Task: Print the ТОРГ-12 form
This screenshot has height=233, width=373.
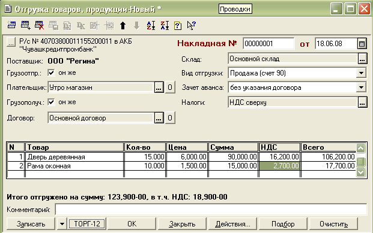Action: (87, 224)
